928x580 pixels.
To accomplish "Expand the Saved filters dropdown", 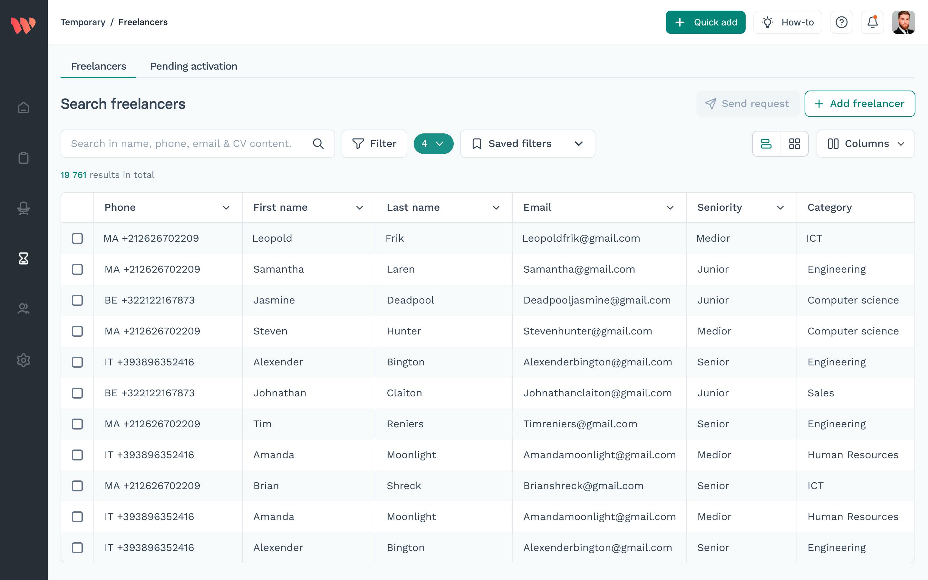I will pos(527,144).
